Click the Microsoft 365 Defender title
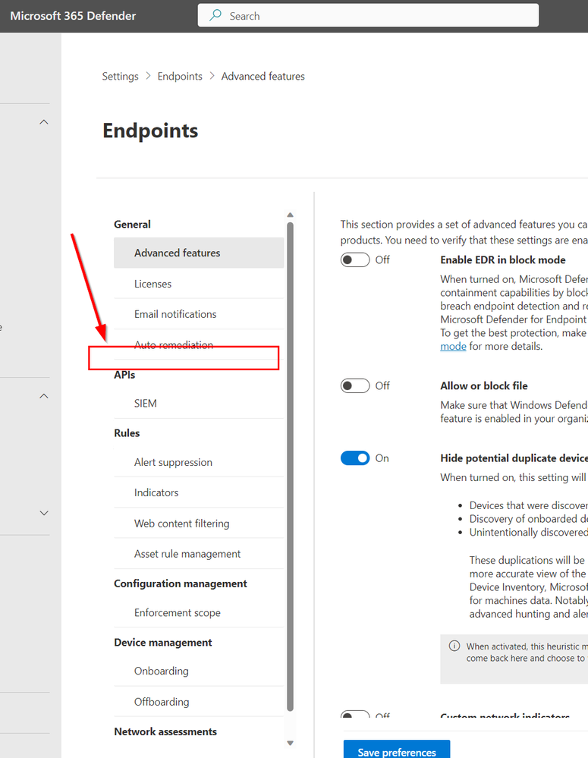 (x=73, y=16)
